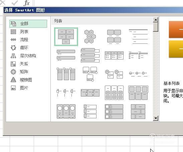Image resolution: width=183 pixels, height=152 pixels.
Task: Click the gallery scrollbar down arrow
Action: point(156,118)
